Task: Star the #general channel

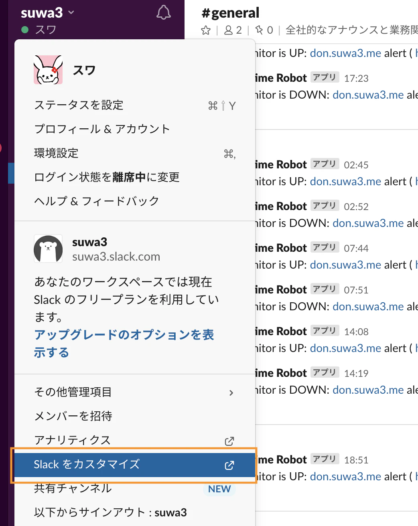Action: (x=206, y=30)
